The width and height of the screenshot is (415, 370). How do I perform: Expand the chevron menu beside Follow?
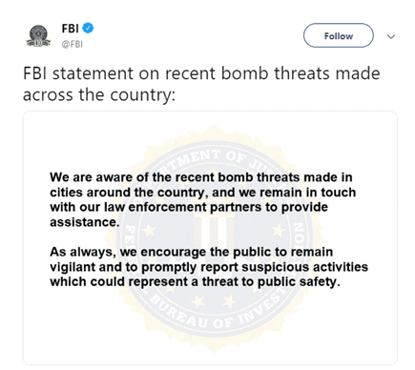pyautogui.click(x=391, y=36)
